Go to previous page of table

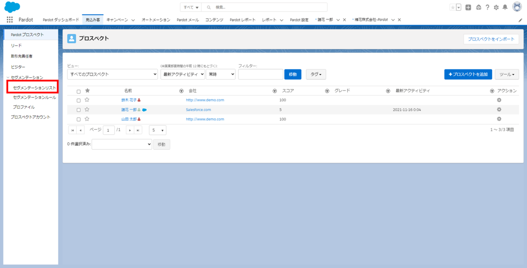pos(81,130)
